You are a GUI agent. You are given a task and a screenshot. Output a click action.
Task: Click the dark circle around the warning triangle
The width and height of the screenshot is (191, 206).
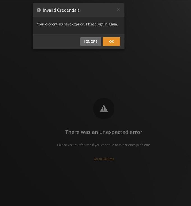pos(104,109)
